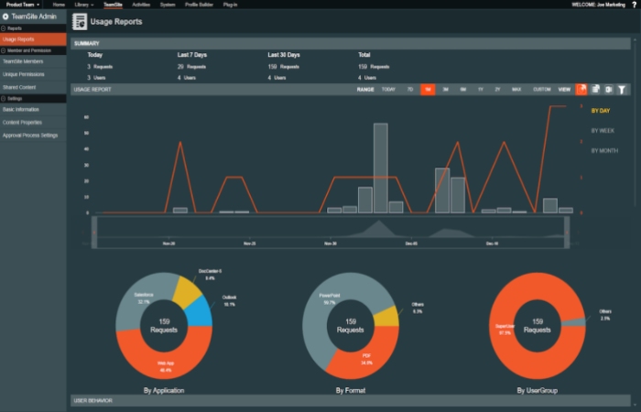Set range to MAX
The height and width of the screenshot is (412, 641).
516,90
